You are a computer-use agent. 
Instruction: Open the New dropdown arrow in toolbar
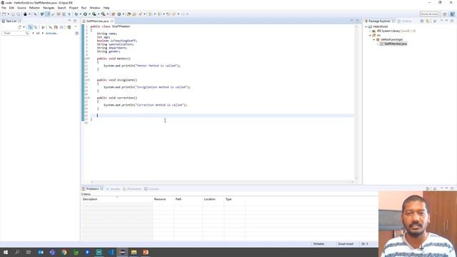[8, 14]
